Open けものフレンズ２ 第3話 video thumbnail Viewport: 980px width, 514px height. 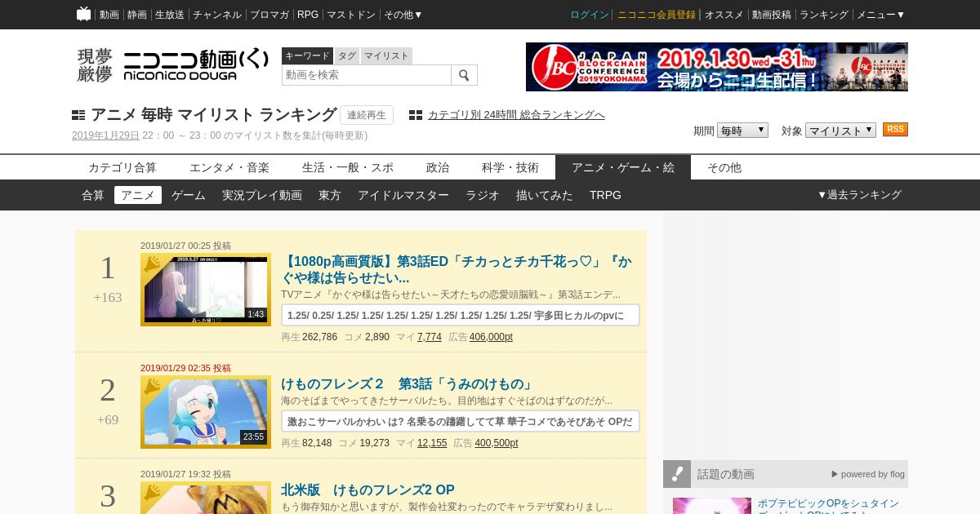(206, 412)
